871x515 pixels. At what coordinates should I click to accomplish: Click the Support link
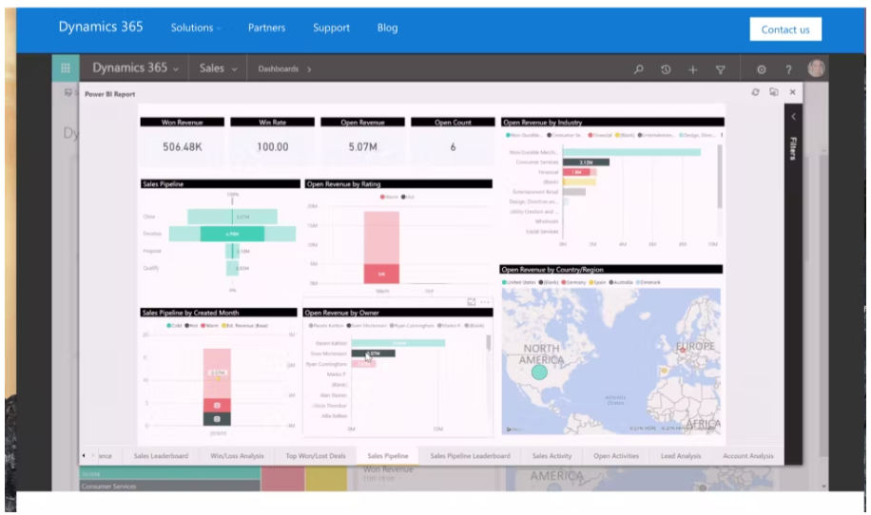point(331,28)
